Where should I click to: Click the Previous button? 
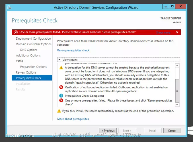(x=108, y=131)
